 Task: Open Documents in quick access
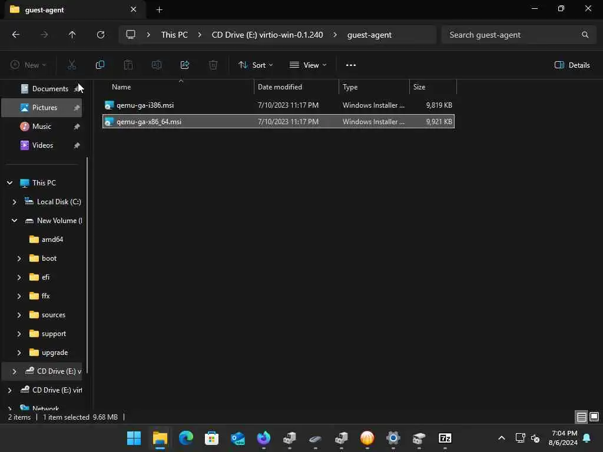(x=42, y=89)
